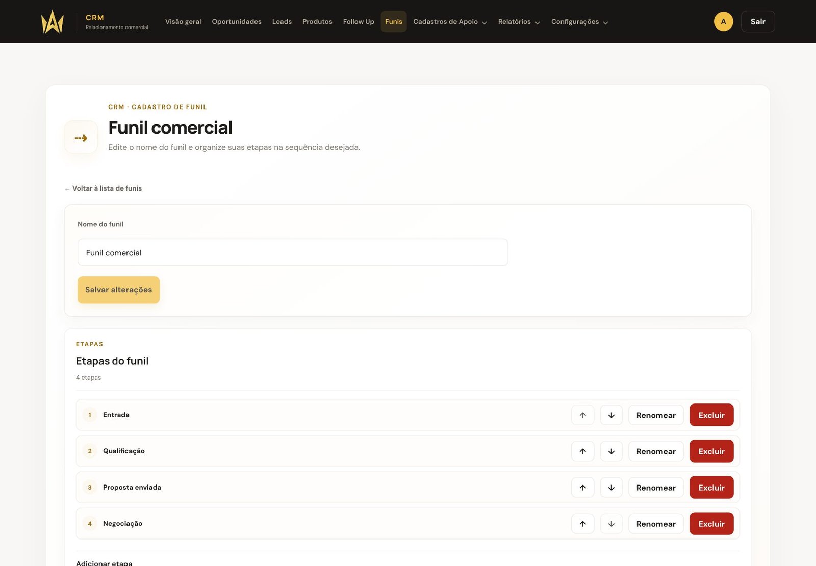Move Negociação stage up

point(582,524)
